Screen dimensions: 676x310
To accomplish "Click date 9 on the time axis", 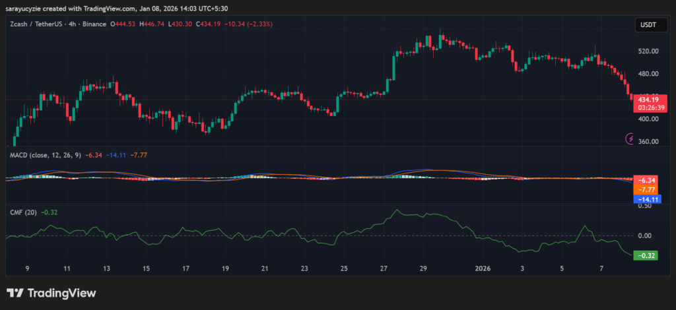I will [27, 269].
